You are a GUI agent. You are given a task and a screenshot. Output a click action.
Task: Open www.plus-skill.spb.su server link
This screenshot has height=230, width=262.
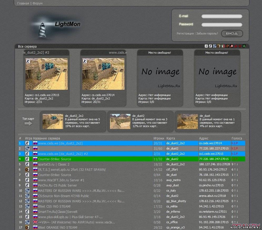(70, 217)
